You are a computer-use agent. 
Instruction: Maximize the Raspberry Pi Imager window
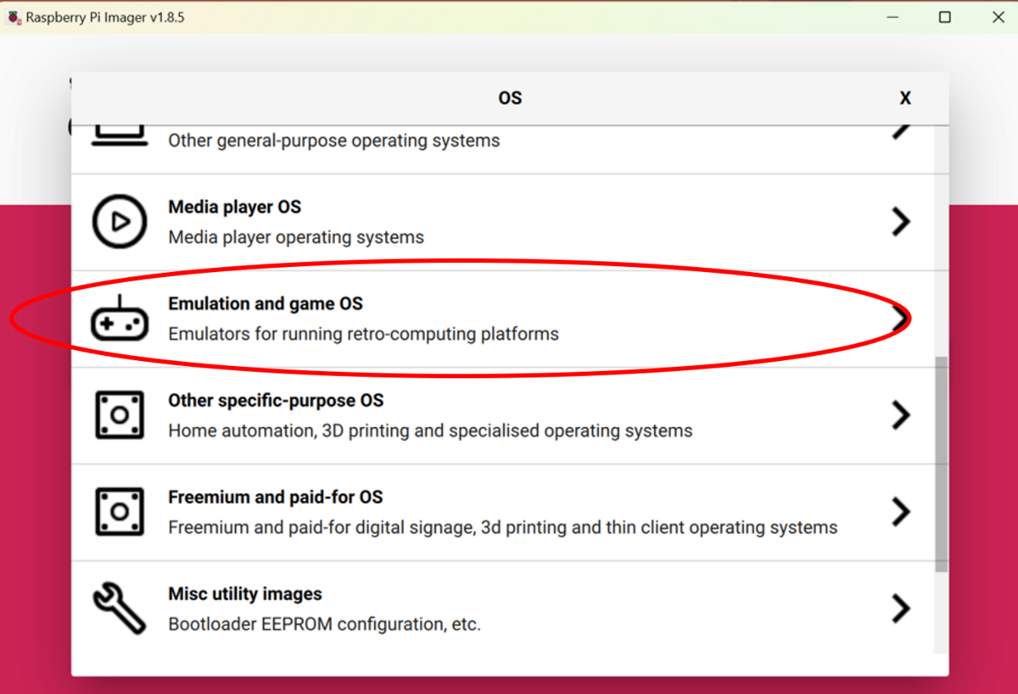944,17
